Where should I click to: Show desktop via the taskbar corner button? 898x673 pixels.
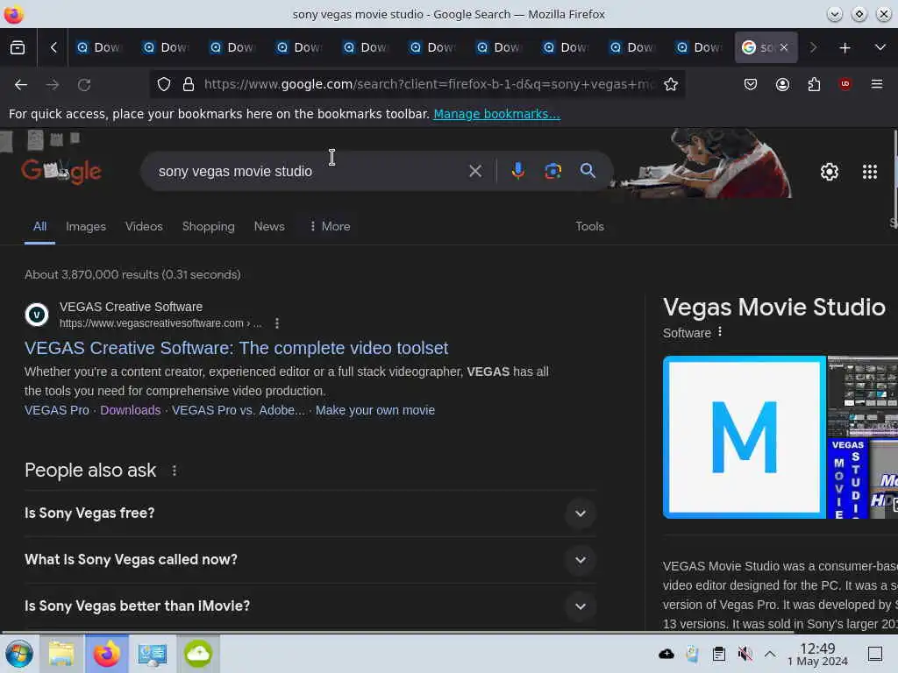coord(875,654)
